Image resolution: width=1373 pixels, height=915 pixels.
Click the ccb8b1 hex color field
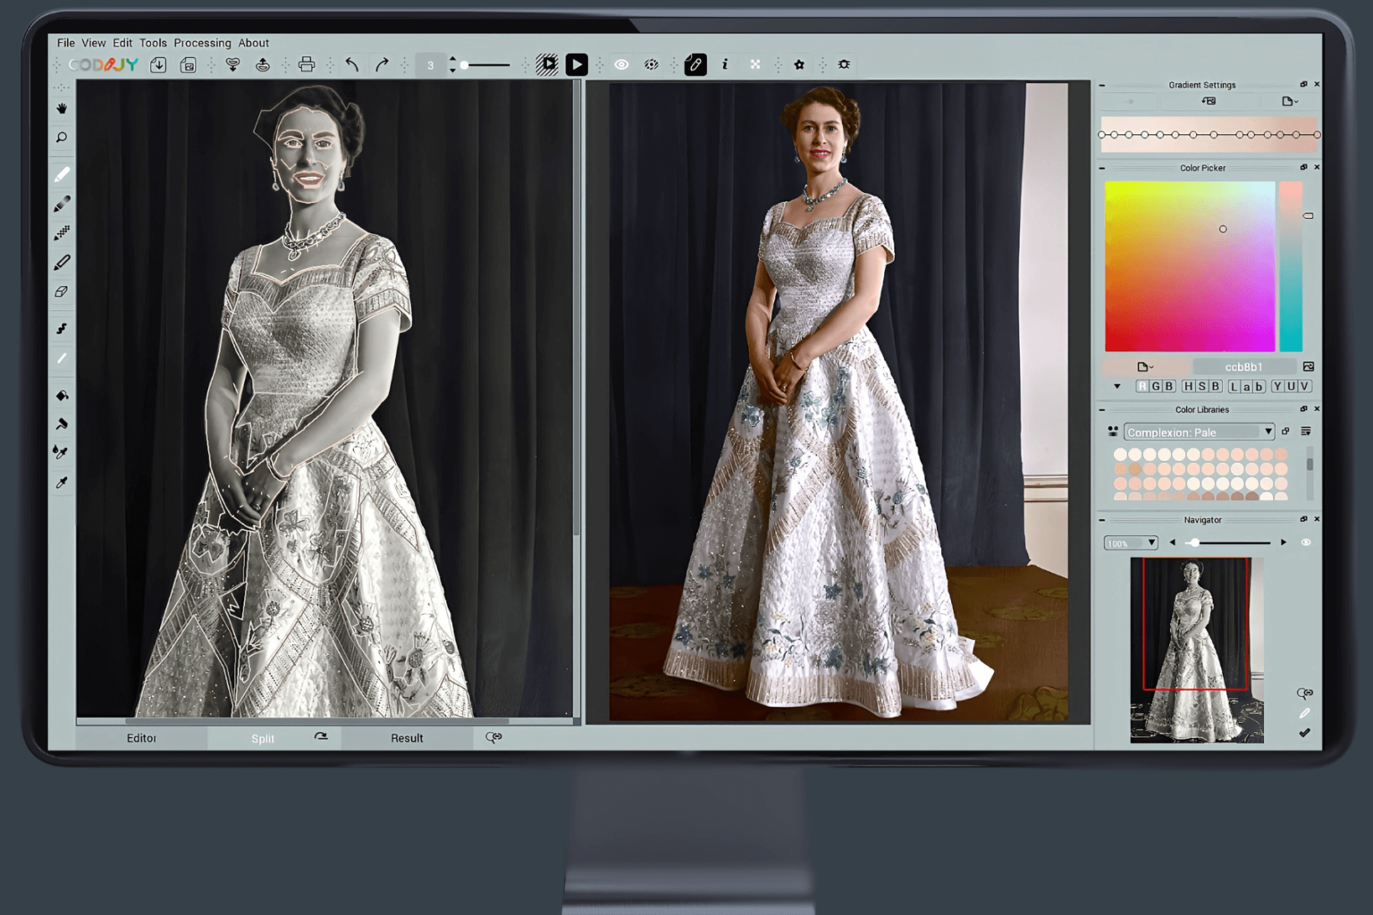pos(1245,366)
